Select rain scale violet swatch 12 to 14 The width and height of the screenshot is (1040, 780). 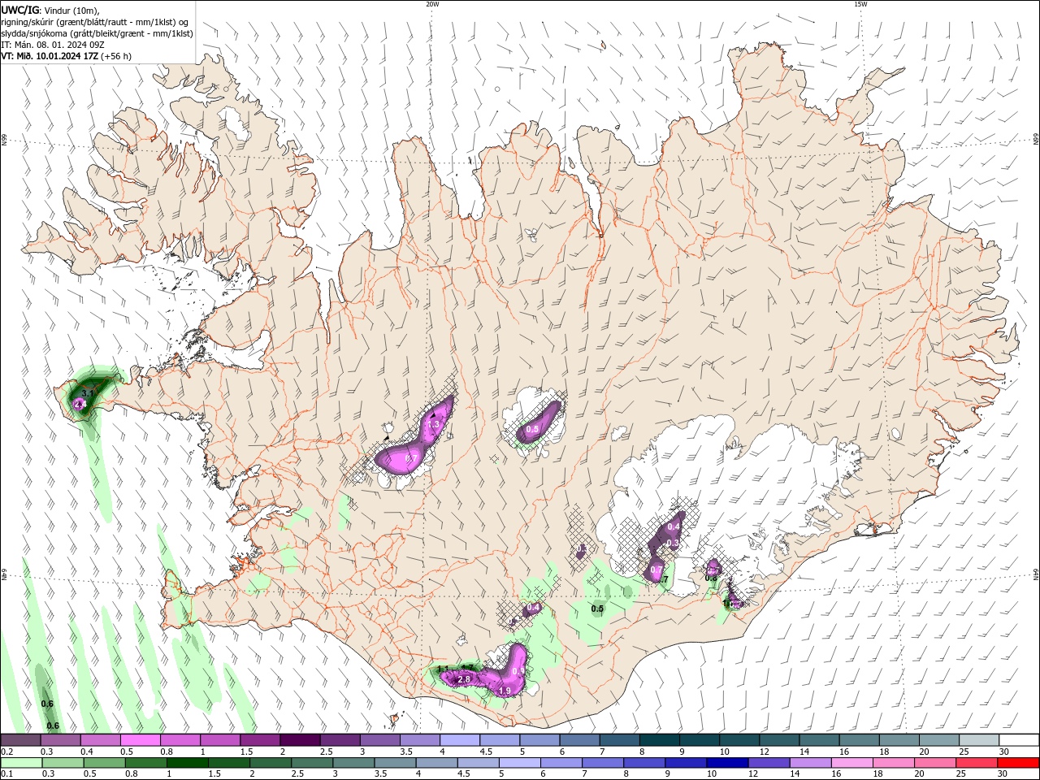tap(769, 763)
